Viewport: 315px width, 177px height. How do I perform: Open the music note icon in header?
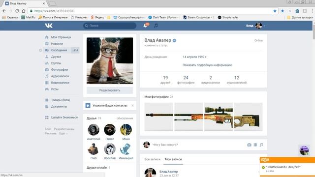(x=156, y=26)
